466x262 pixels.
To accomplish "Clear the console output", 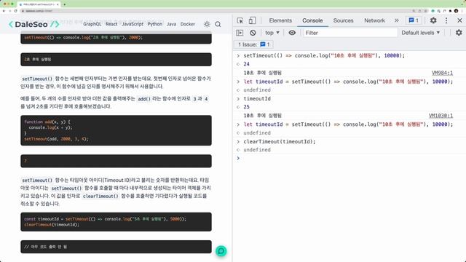I will coord(253,33).
